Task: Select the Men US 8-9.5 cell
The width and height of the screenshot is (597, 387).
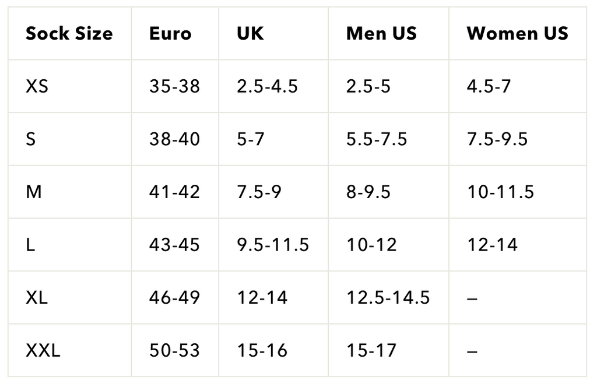Action: [368, 192]
